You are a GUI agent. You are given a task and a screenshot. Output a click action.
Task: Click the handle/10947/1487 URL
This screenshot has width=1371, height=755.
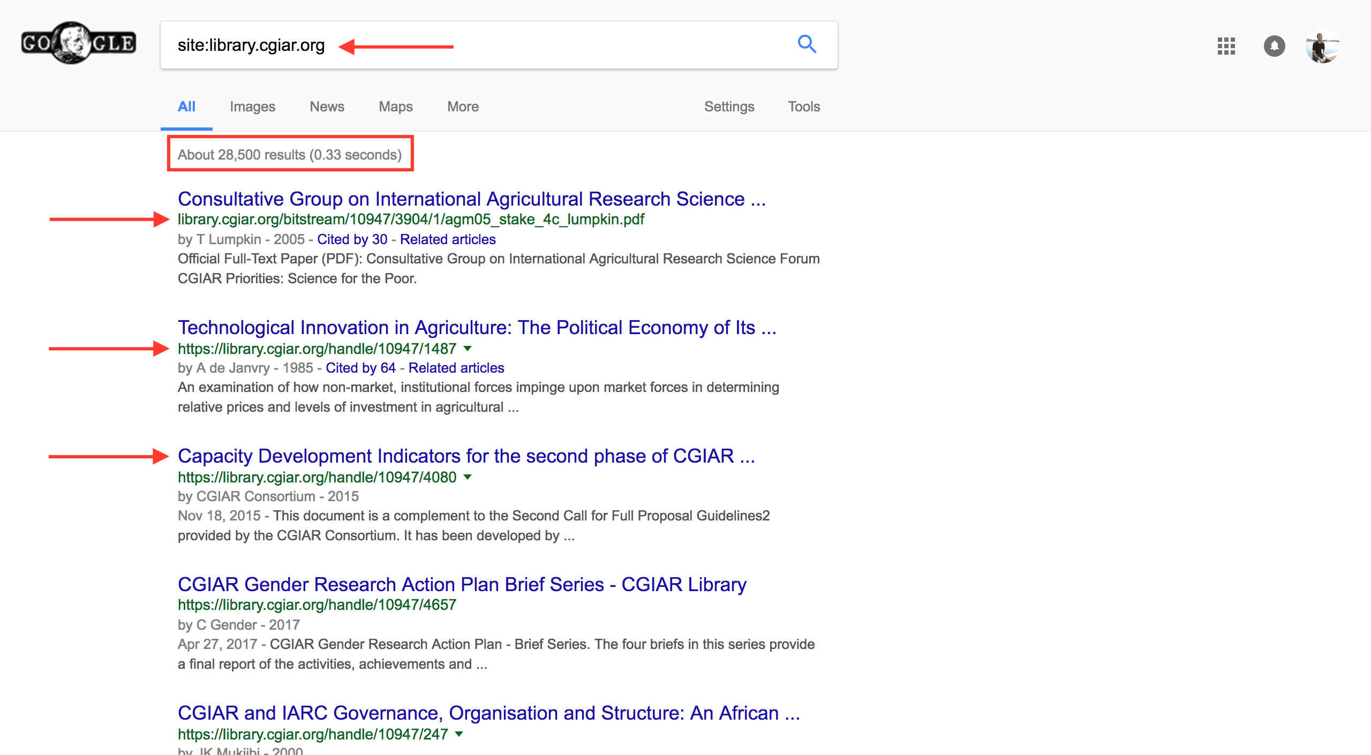coord(317,349)
